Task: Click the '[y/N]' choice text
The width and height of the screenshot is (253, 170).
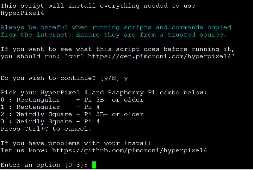Action: 110,78
